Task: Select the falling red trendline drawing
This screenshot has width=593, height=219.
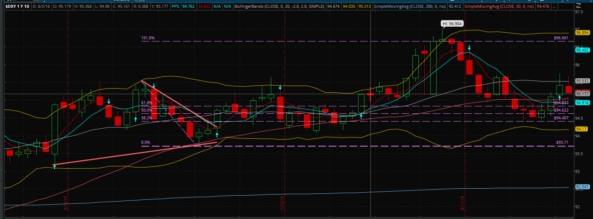Action: coord(179,104)
